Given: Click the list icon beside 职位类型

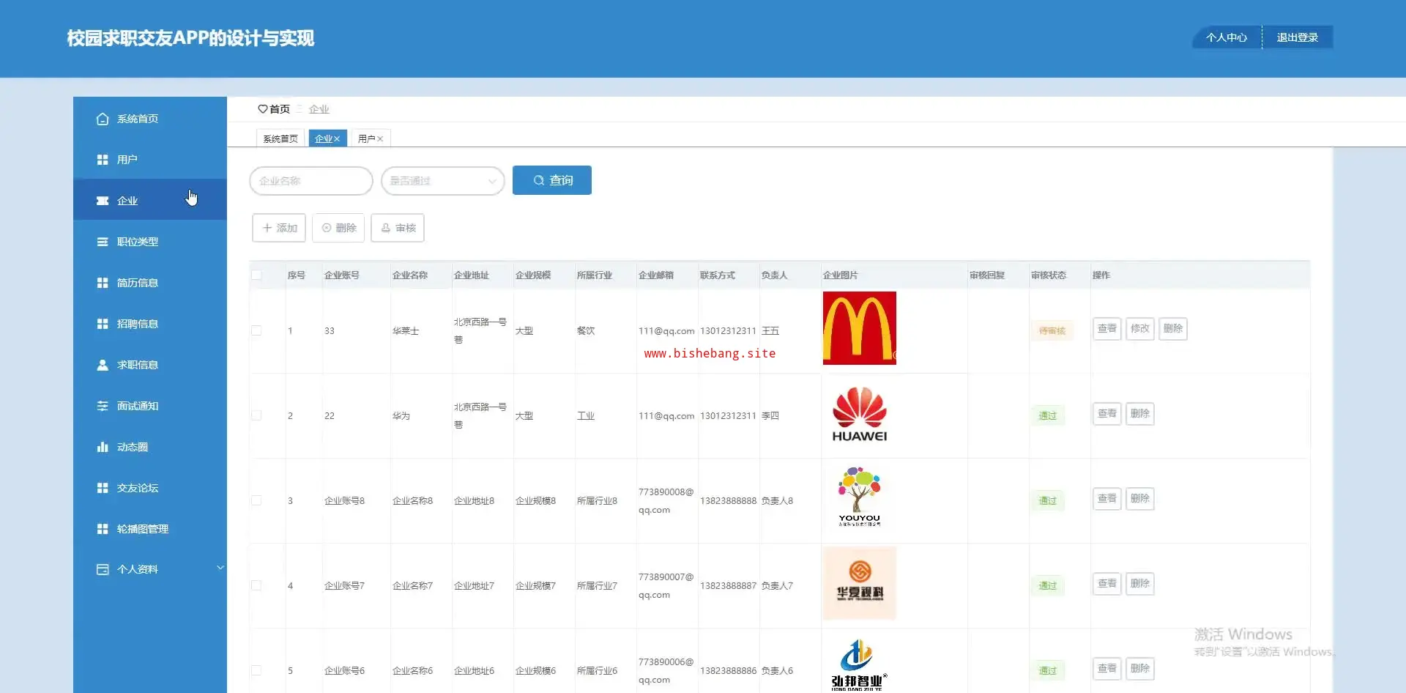Looking at the screenshot, I should click(x=103, y=242).
